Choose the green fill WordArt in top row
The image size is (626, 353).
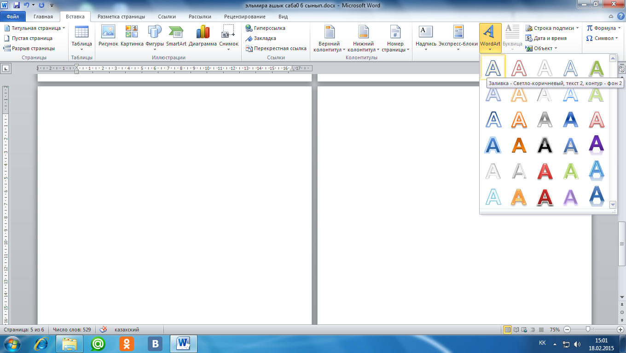click(596, 68)
